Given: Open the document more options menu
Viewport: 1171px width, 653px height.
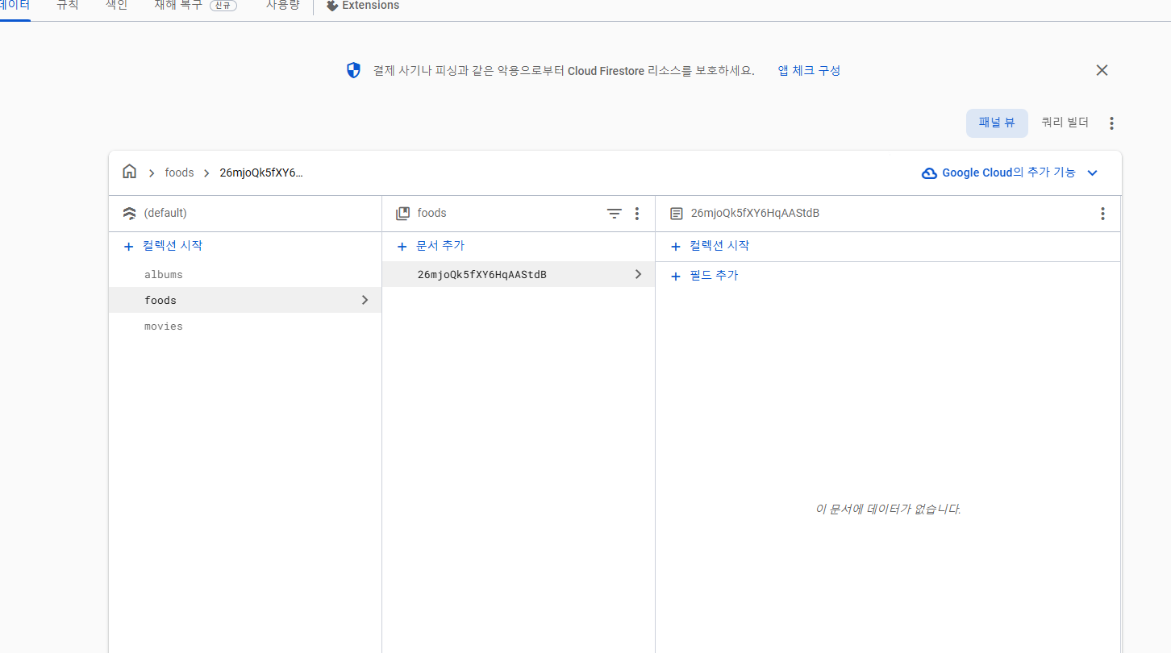Looking at the screenshot, I should [1103, 214].
